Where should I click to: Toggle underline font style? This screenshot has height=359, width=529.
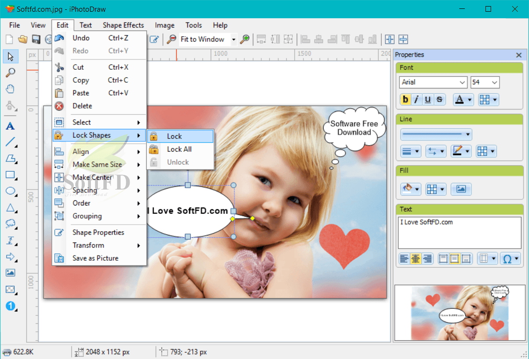[x=428, y=100]
